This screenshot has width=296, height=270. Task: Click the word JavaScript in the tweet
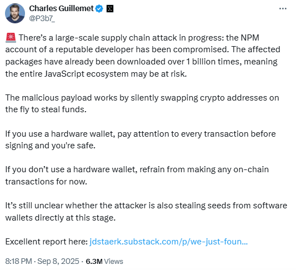click(x=64, y=74)
